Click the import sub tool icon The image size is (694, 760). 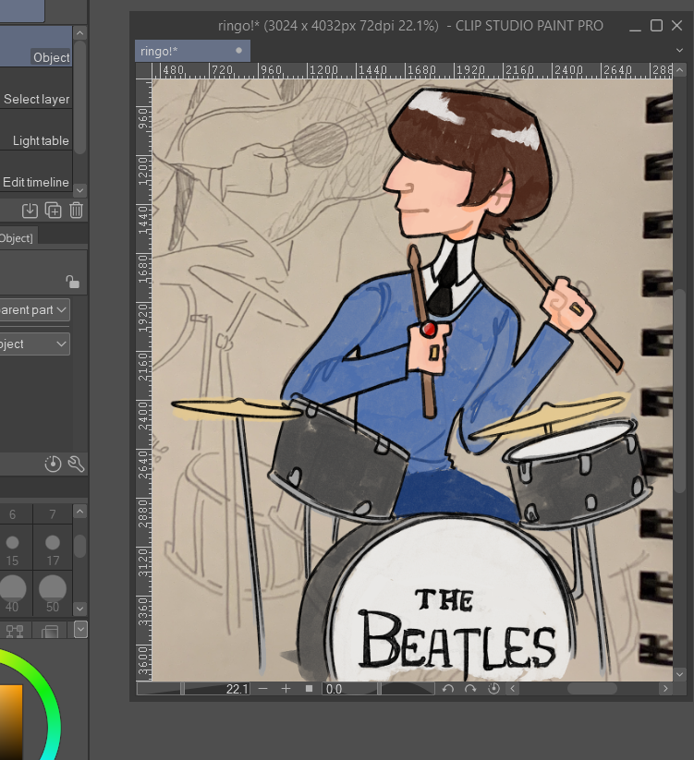(30, 211)
